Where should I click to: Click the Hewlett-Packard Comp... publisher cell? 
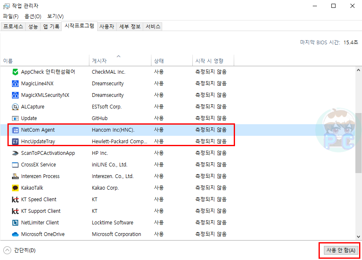pyautogui.click(x=120, y=142)
